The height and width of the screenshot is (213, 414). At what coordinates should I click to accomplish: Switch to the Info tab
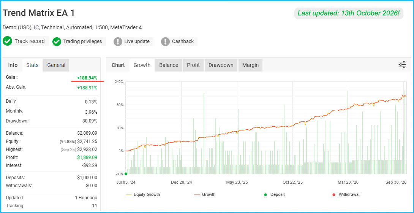coord(13,65)
